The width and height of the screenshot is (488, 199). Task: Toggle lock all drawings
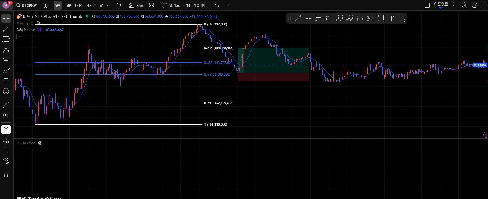(x=6, y=150)
